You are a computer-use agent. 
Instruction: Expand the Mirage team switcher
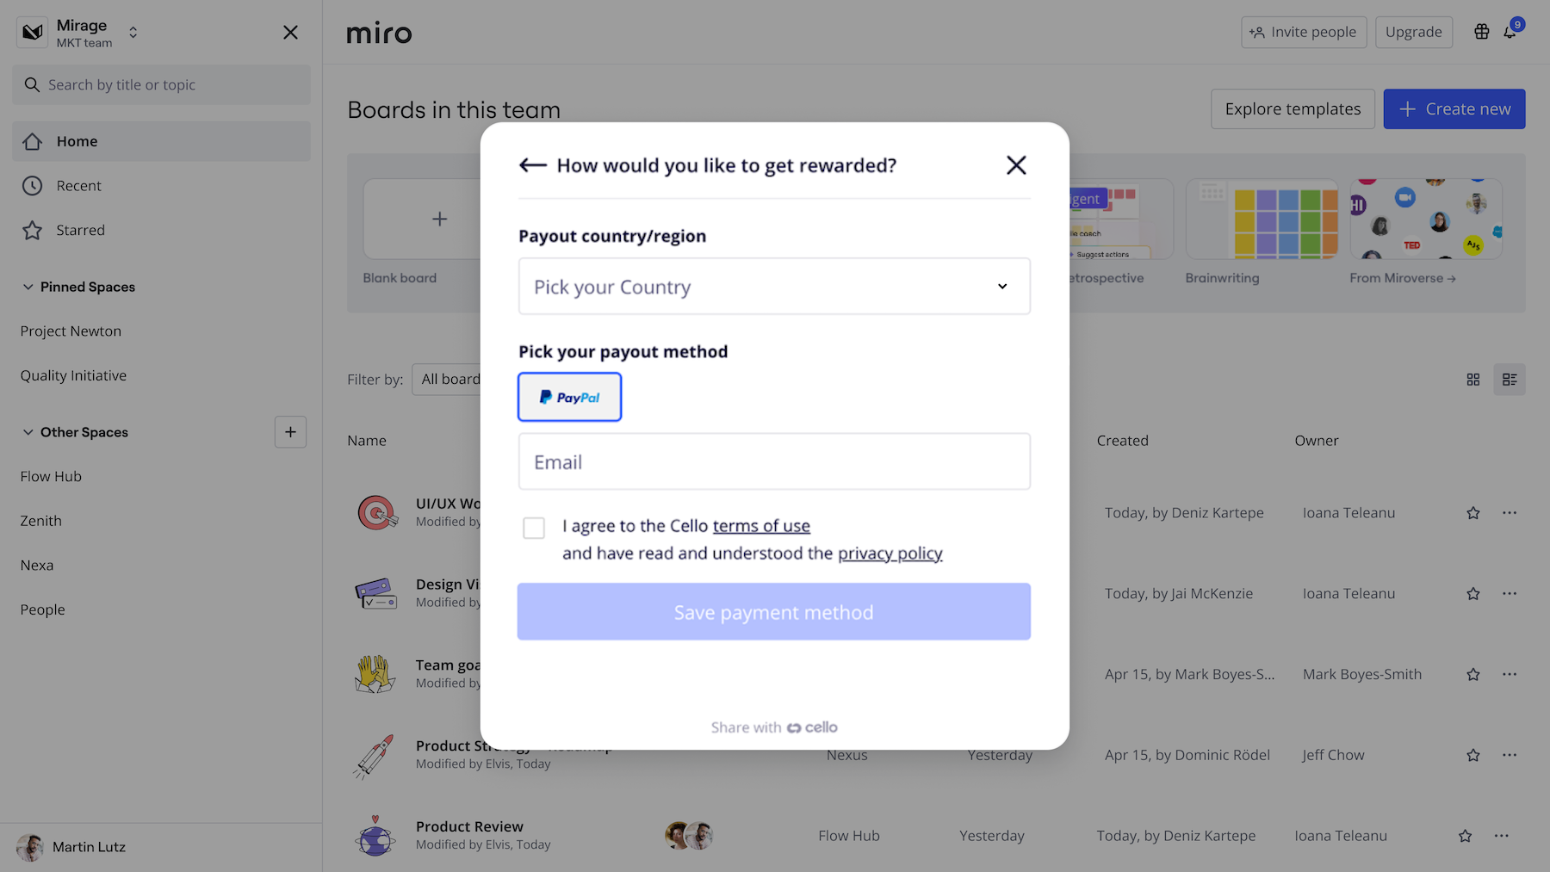coord(133,33)
